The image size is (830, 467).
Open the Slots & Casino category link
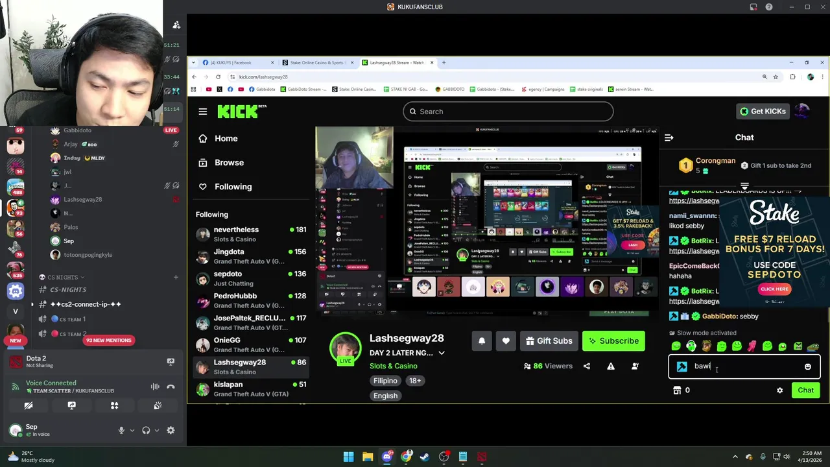coord(394,366)
